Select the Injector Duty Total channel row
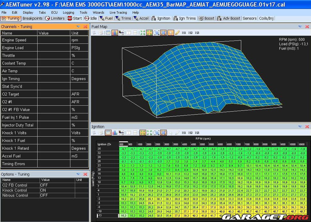The height and width of the screenshot is (222, 311). (x=45, y=125)
